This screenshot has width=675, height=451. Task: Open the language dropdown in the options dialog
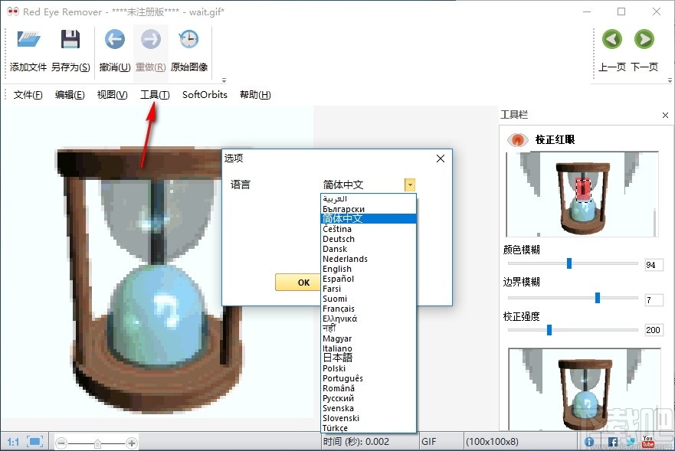pos(409,185)
